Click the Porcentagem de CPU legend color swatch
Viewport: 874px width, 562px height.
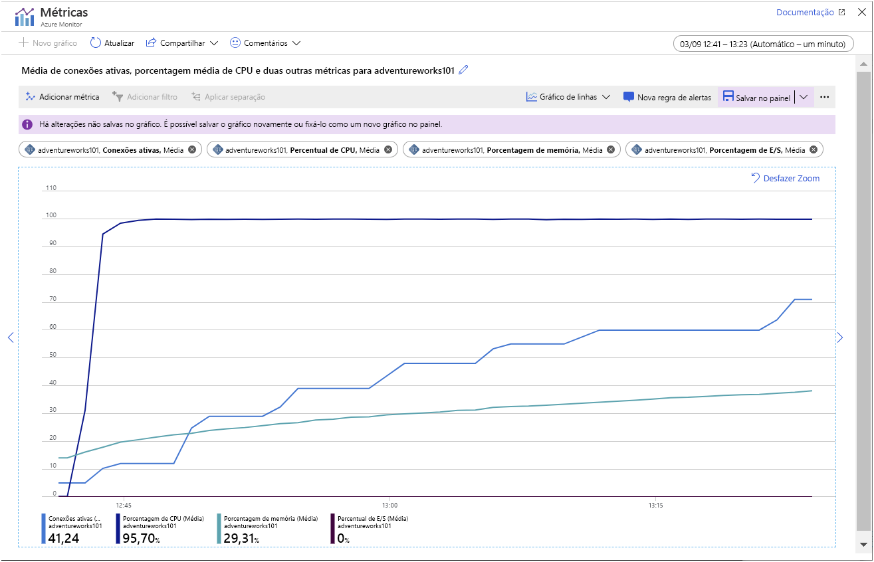point(118,529)
